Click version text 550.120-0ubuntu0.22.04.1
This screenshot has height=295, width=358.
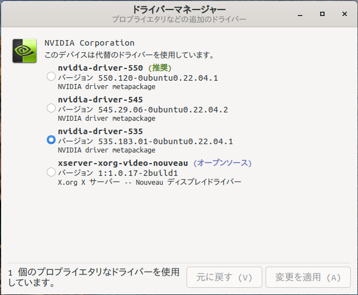158,78
